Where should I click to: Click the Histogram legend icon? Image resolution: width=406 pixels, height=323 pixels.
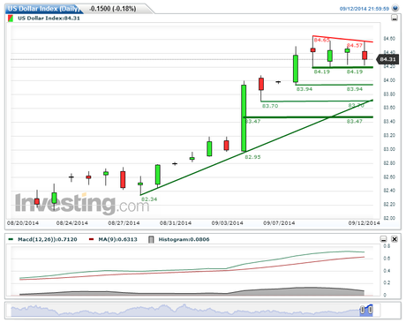click(151, 239)
